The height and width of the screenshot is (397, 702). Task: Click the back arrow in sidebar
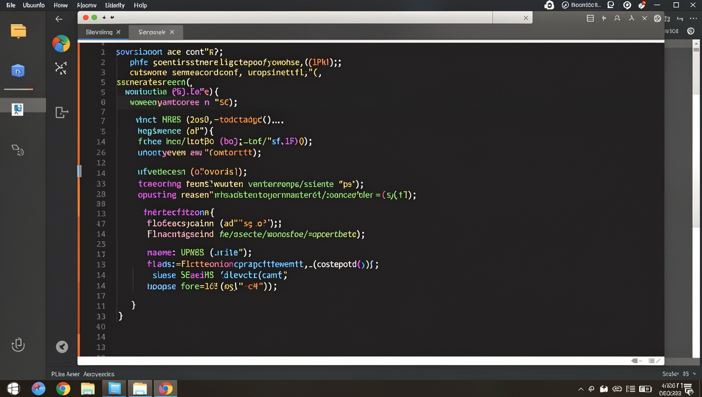coord(59,19)
